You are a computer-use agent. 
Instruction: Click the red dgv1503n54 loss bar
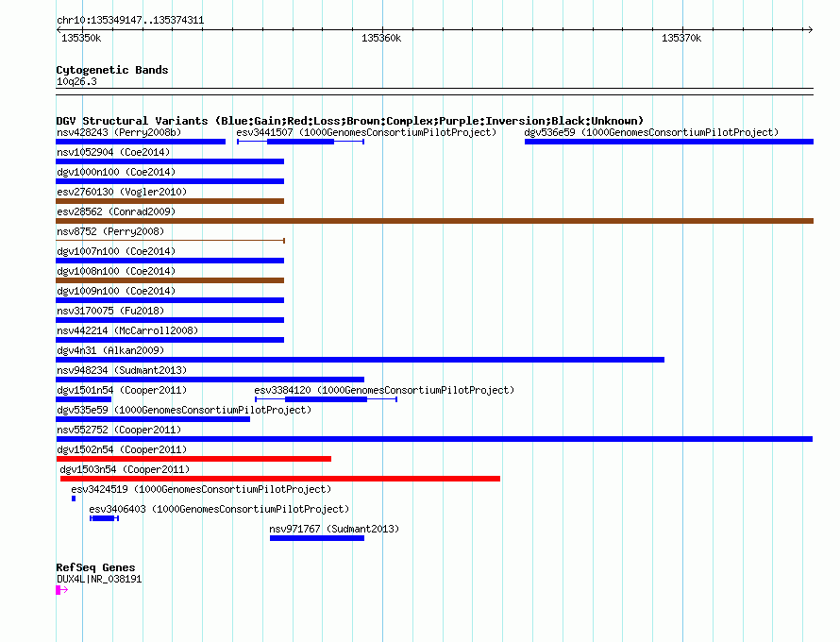[x=279, y=479]
